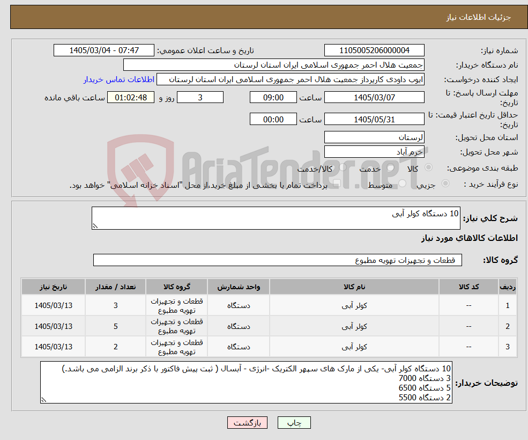
Task: Click goods group cell in row 2
Action: (x=176, y=326)
